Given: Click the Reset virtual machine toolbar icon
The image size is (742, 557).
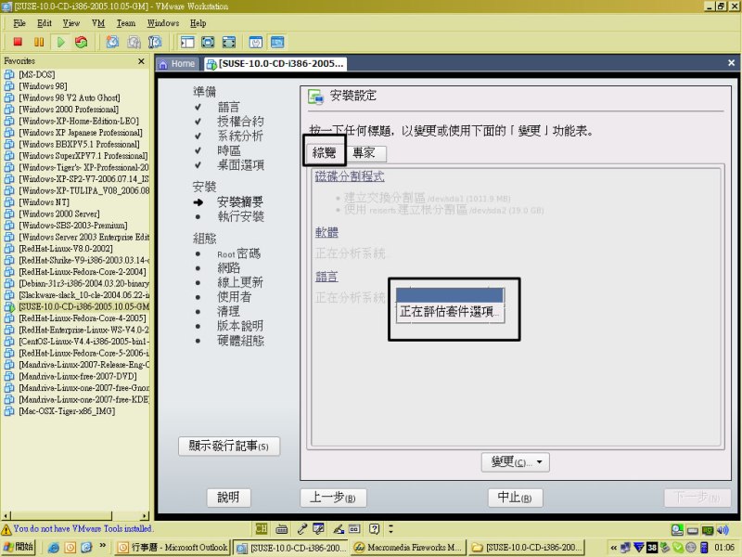Looking at the screenshot, I should (82, 42).
